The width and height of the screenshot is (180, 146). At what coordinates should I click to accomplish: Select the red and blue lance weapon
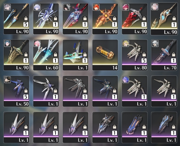click(76, 19)
